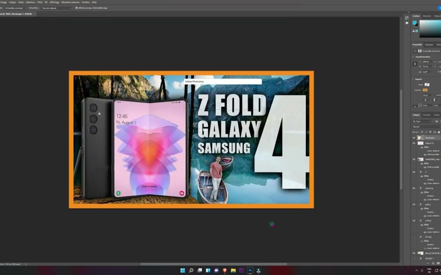The width and height of the screenshot is (441, 275).
Task: Hide the z FOLD text layer
Action: [x=414, y=221]
